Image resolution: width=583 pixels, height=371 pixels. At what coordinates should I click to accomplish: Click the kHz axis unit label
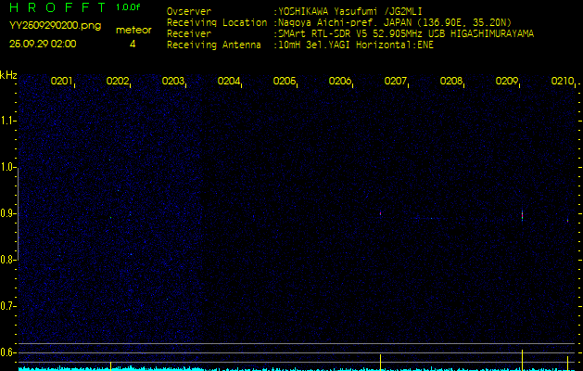click(8, 75)
